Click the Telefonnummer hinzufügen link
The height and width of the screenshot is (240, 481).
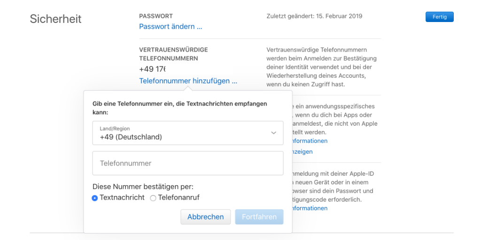(188, 81)
